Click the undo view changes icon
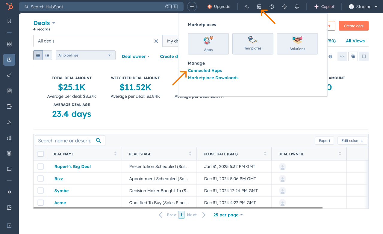The image size is (383, 234). (x=342, y=56)
